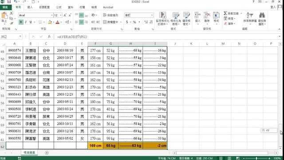Apply the yellow fill color bucket
Screen dimensions: 284x160
[x=50, y=22]
